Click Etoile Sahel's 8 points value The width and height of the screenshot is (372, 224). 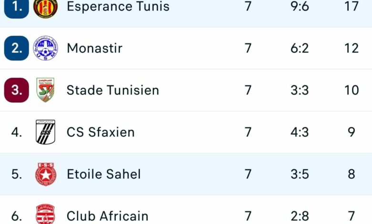[351, 174]
